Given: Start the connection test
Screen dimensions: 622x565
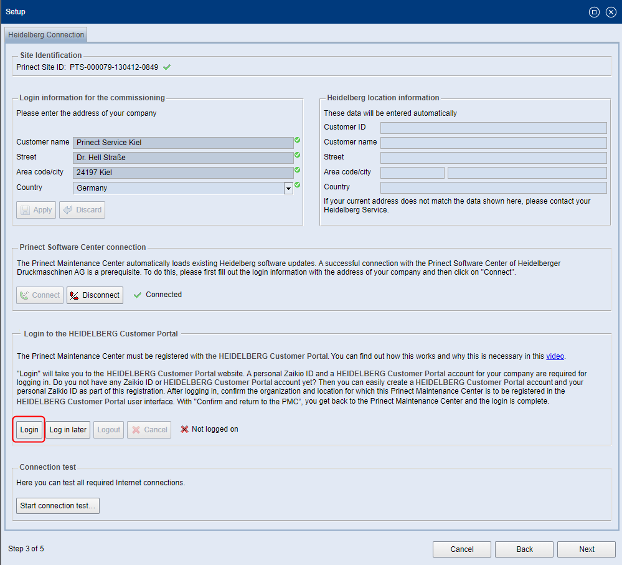Looking at the screenshot, I should 57,505.
